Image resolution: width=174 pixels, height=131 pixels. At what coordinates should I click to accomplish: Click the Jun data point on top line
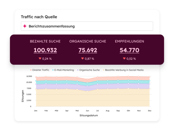(87, 79)
